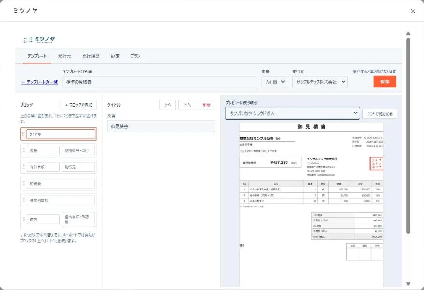Select the タイトル block
Image resolution: width=424 pixels, height=290 pixels.
click(61, 134)
